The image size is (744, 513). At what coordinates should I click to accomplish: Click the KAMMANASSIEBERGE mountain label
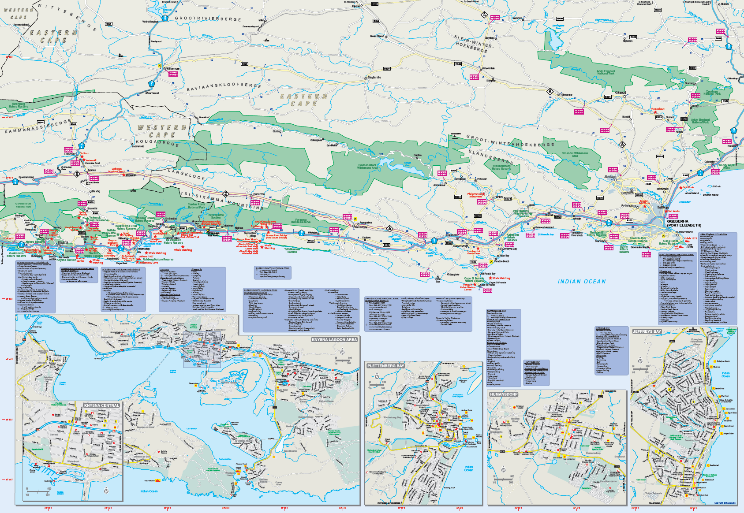click(37, 127)
